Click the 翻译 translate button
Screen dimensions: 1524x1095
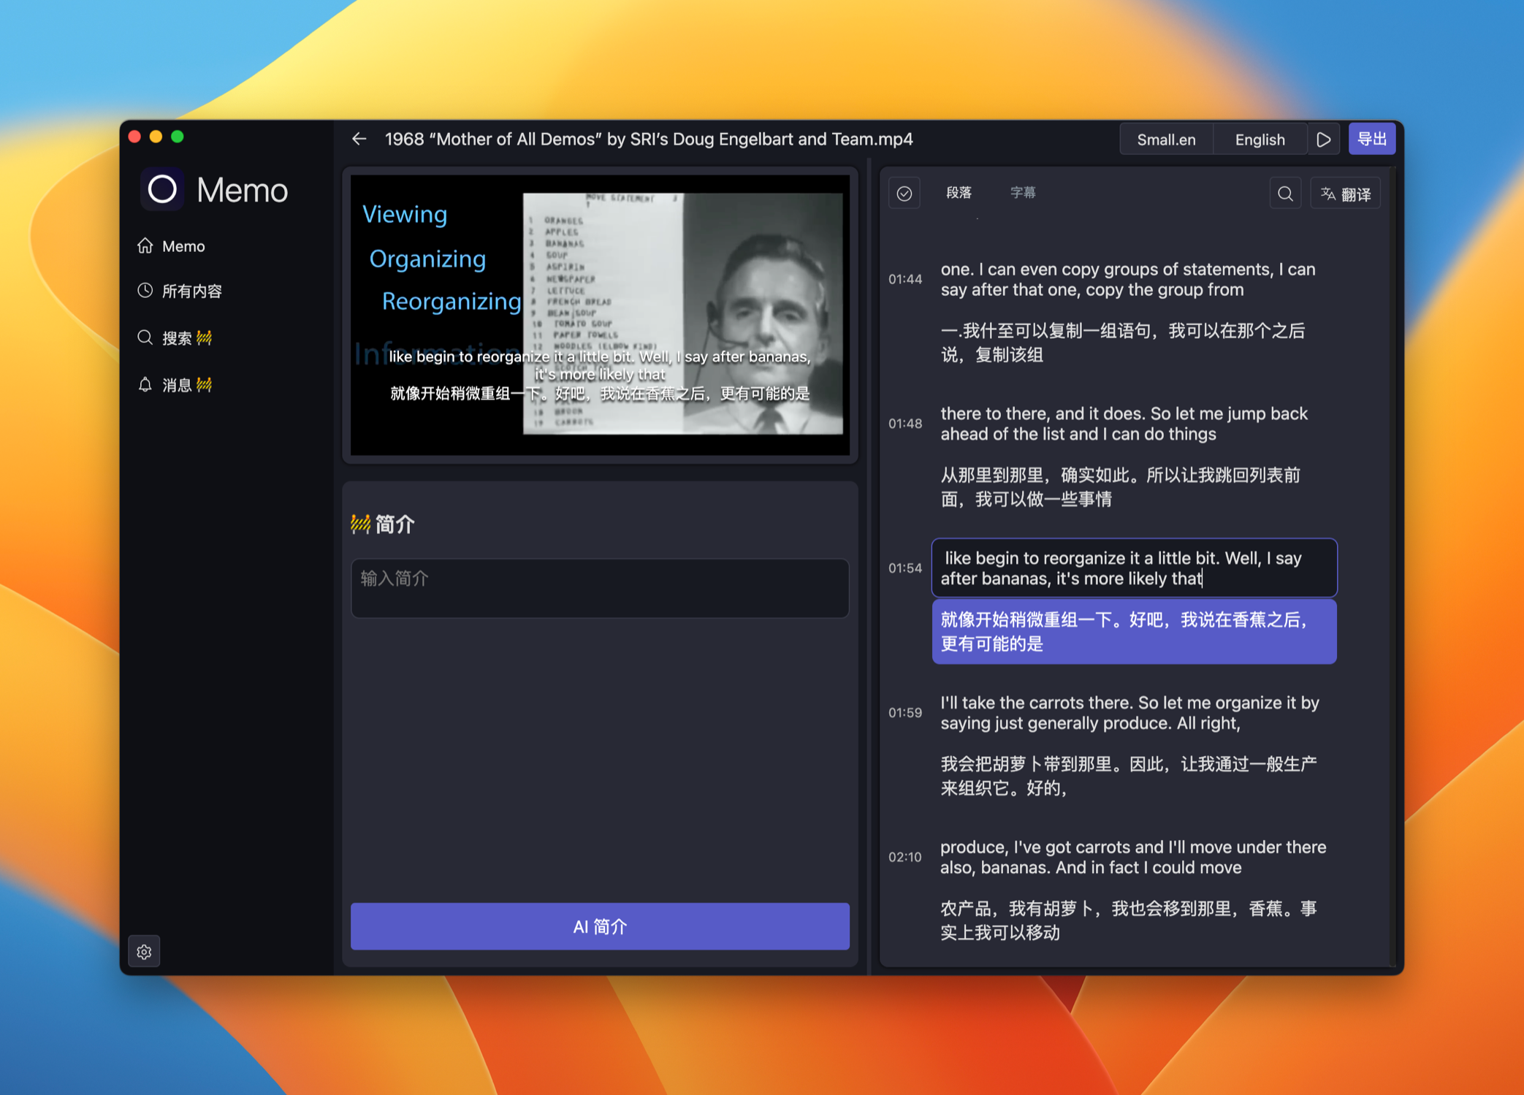(1345, 194)
